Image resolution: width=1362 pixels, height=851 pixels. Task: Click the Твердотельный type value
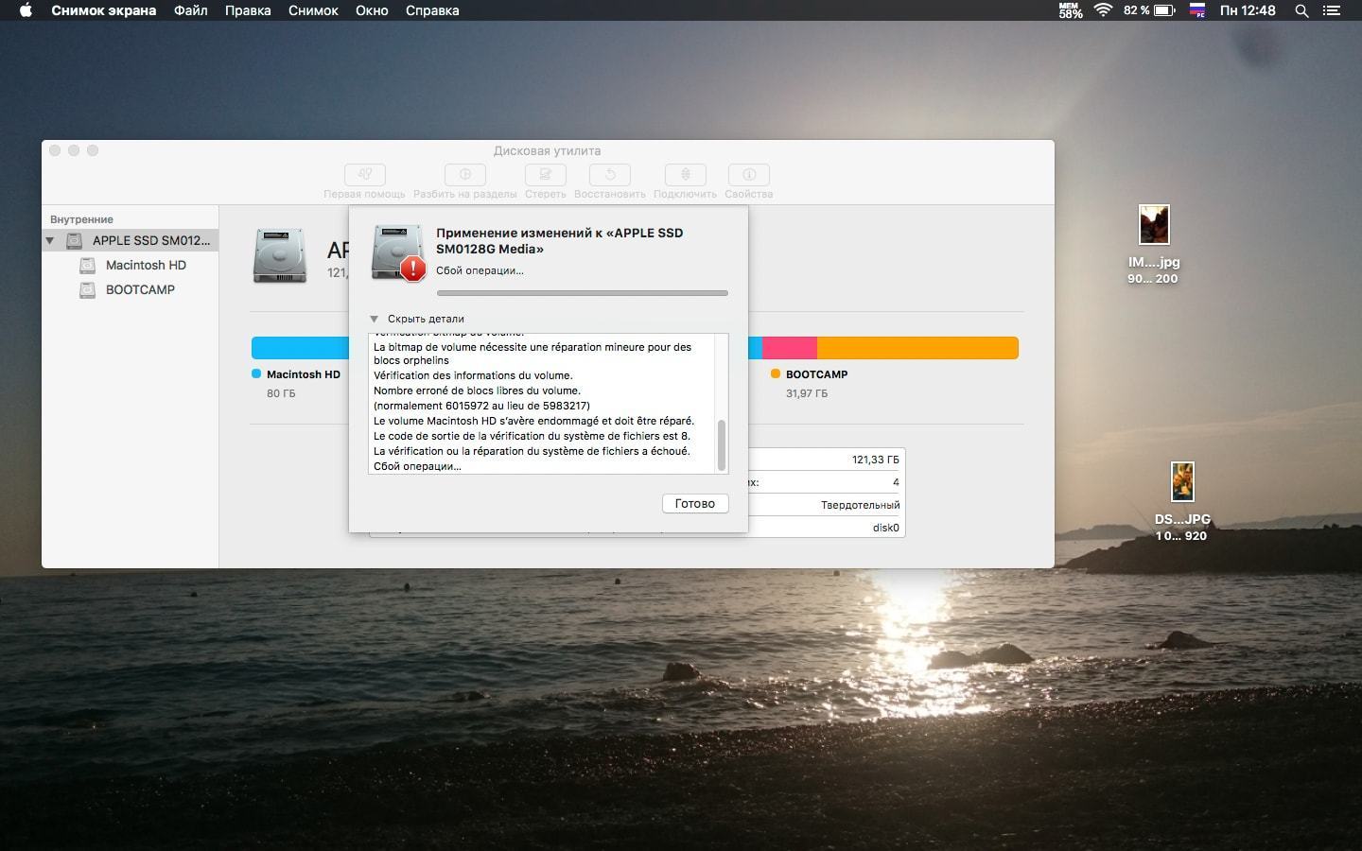860,505
